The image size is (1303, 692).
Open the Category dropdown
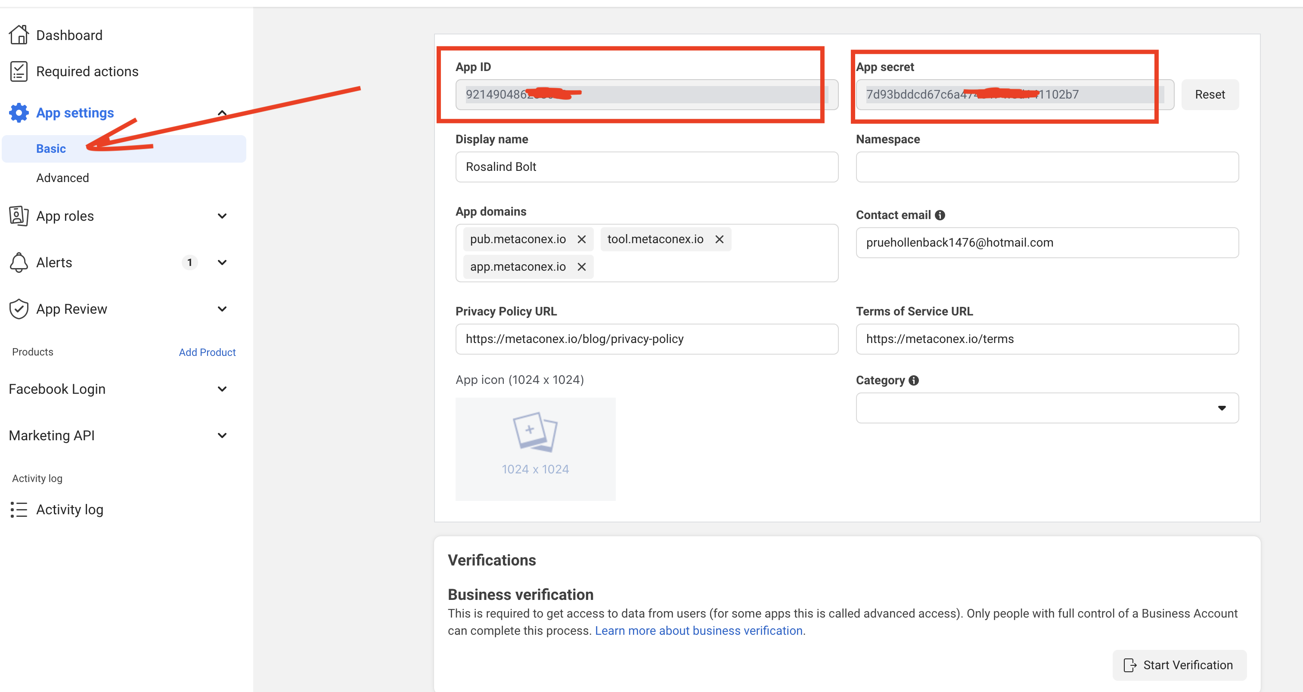coord(1047,408)
